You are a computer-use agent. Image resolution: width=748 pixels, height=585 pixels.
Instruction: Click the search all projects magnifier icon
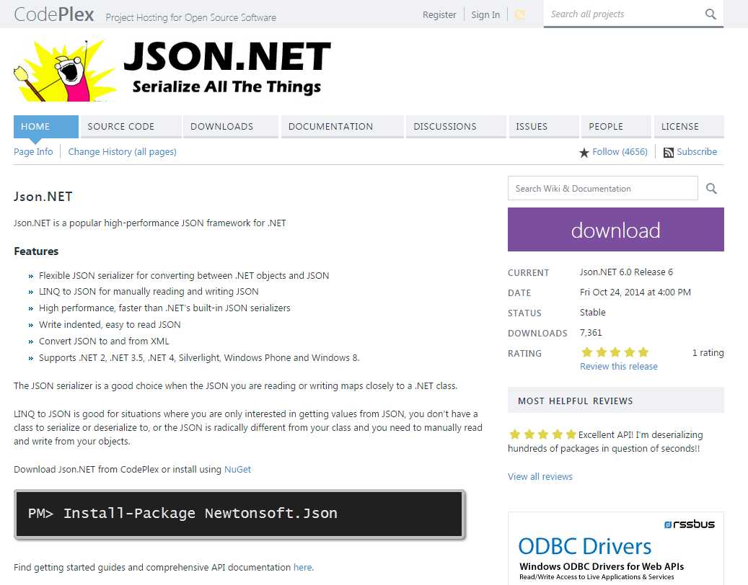(710, 14)
